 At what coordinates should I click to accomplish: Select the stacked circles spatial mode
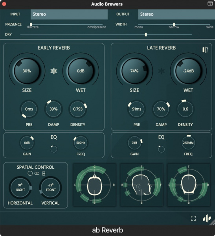(x=44, y=173)
